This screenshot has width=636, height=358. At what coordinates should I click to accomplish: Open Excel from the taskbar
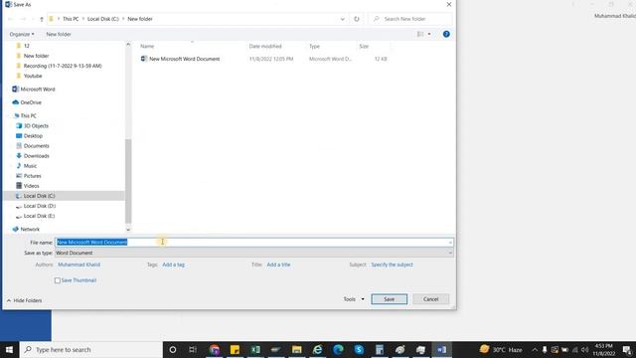click(x=255, y=349)
